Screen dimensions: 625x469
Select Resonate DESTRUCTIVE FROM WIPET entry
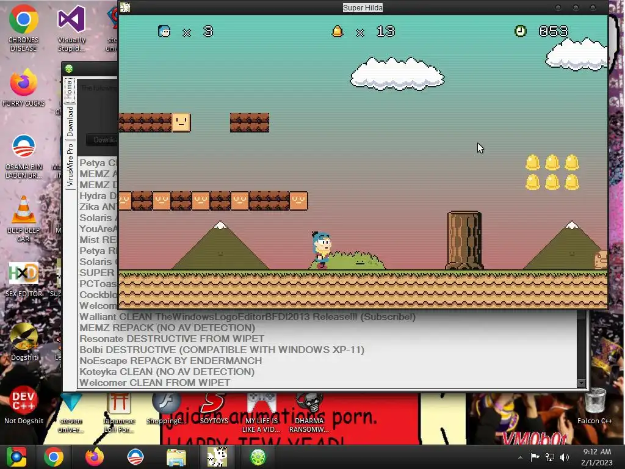pyautogui.click(x=172, y=339)
